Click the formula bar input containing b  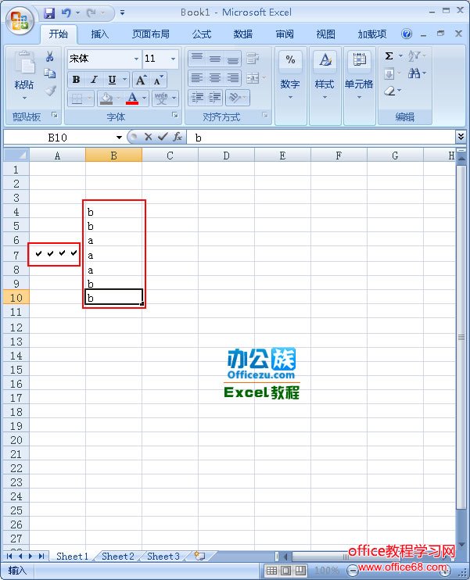click(x=321, y=138)
